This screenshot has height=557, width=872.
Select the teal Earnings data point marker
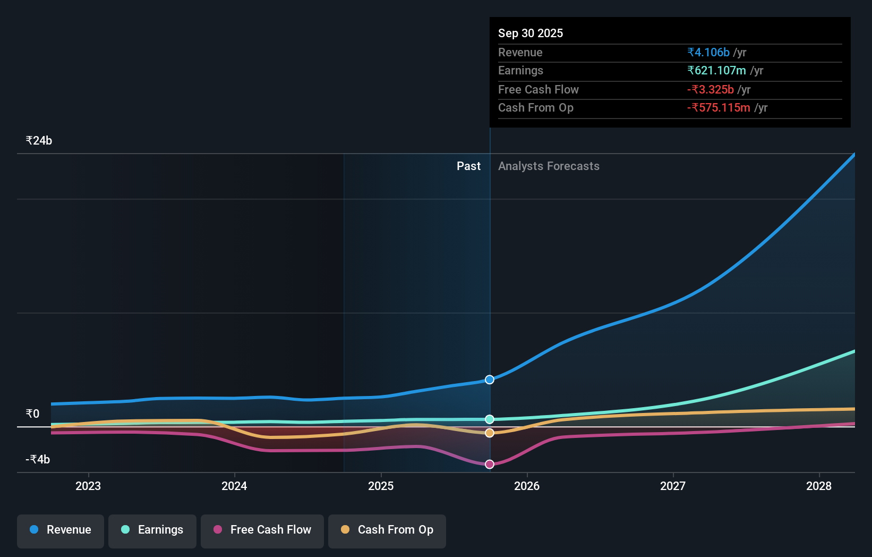click(489, 419)
